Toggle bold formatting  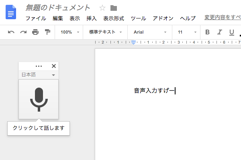pyautogui.click(x=207, y=32)
